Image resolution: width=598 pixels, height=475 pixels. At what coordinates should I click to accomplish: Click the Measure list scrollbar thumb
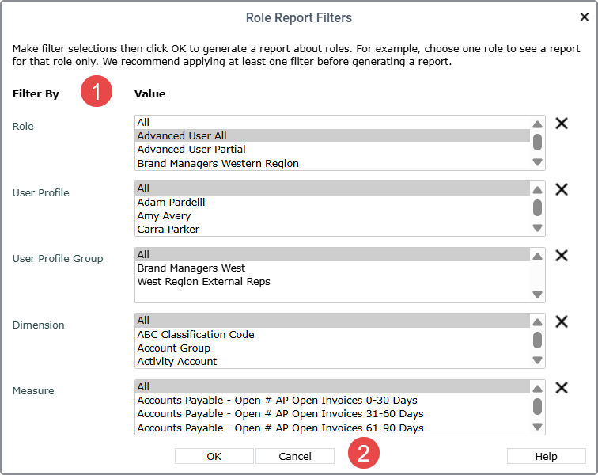[x=537, y=406]
